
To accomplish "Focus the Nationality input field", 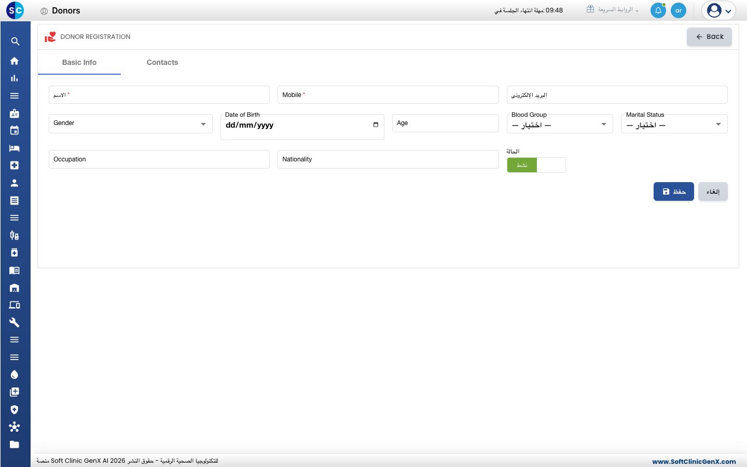I will point(388,159).
